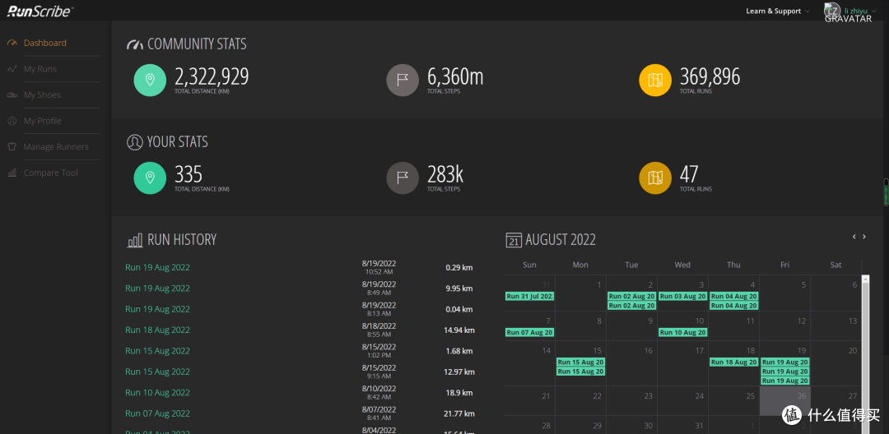Click the My Profile person icon

point(12,121)
